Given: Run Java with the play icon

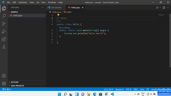Looking at the screenshot, I should [x=157, y=7].
